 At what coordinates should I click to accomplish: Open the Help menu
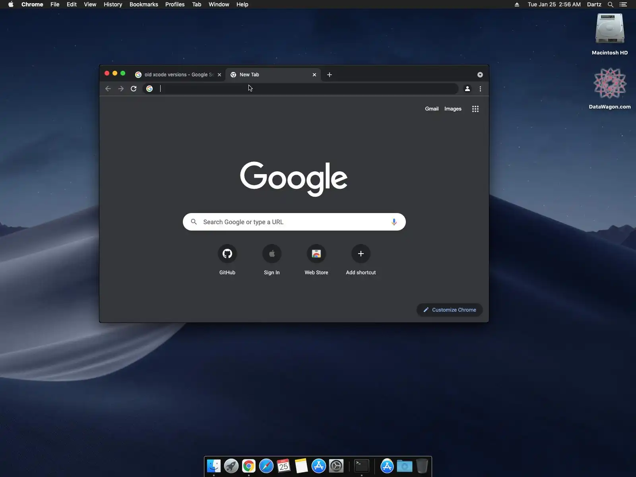(x=242, y=4)
